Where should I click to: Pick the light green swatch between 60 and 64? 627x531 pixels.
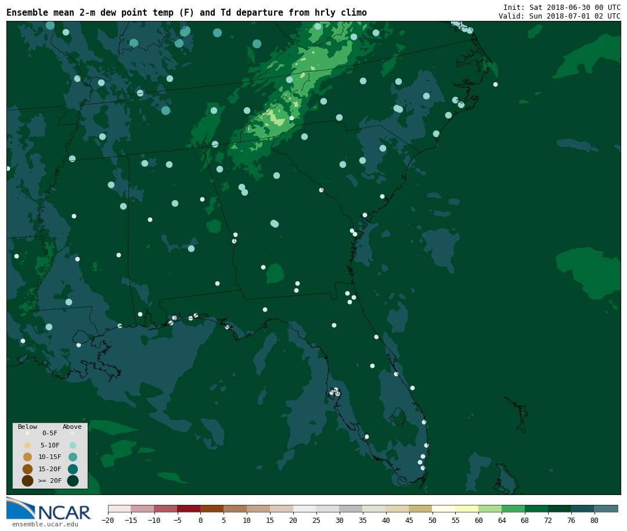pos(490,508)
